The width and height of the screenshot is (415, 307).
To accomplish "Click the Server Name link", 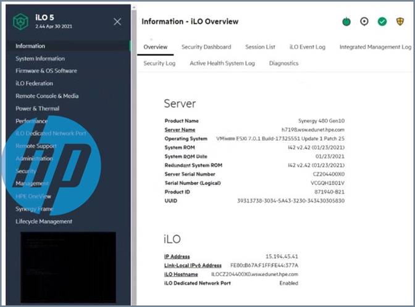I will pos(180,129).
